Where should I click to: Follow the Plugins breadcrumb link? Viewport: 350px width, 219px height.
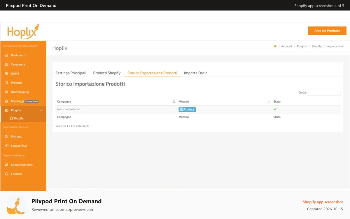[x=302, y=46]
